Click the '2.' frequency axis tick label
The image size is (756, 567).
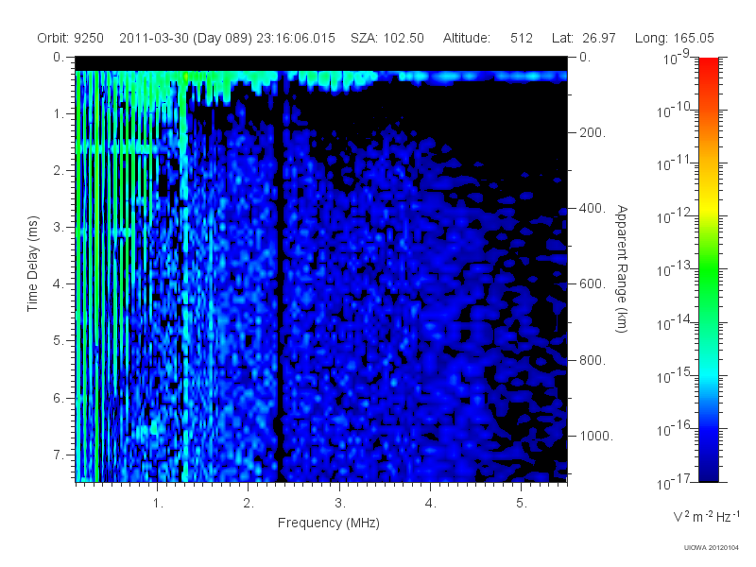pos(249,504)
